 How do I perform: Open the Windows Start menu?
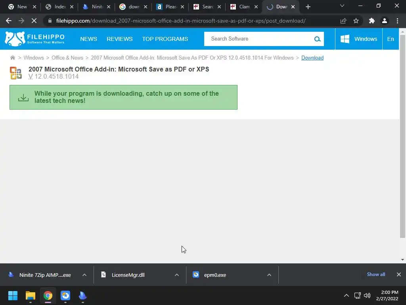(x=13, y=295)
